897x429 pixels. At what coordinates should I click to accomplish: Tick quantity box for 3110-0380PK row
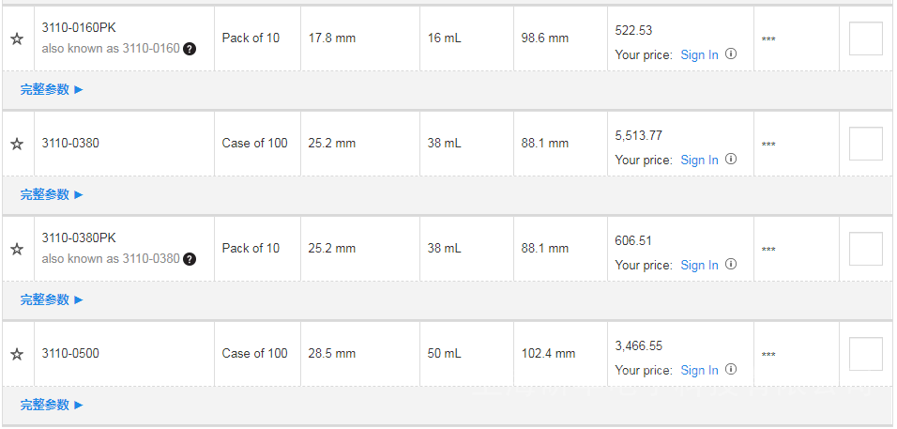[865, 249]
